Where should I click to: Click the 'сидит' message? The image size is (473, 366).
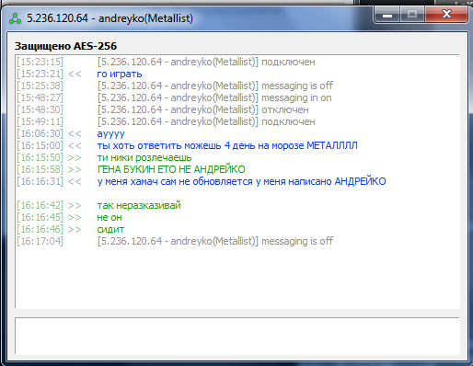110,229
